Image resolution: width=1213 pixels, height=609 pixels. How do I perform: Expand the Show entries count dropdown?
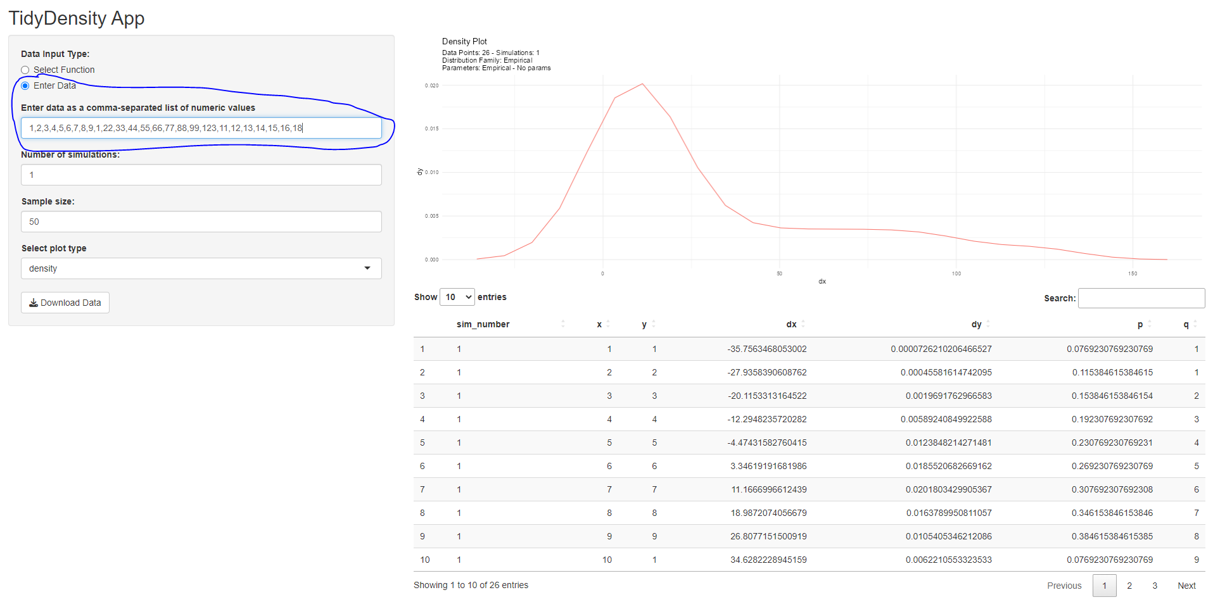457,297
